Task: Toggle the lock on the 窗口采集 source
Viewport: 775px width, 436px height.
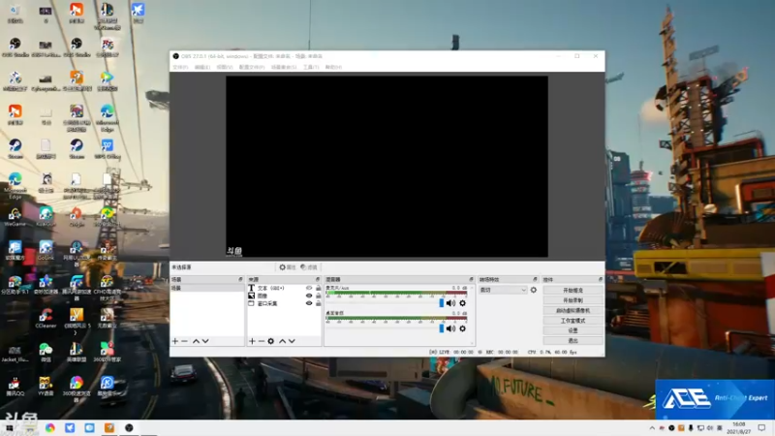Action: pos(319,303)
